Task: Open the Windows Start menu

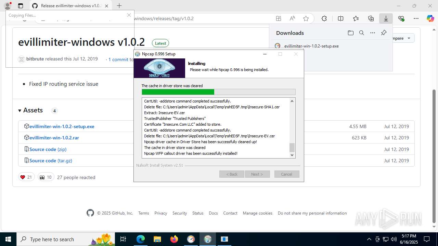Action: 8,239
